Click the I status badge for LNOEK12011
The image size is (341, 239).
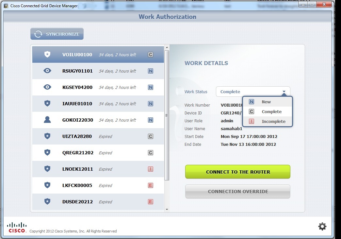(151, 169)
